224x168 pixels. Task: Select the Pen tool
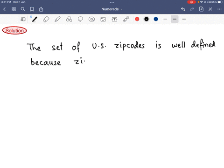[35, 19]
